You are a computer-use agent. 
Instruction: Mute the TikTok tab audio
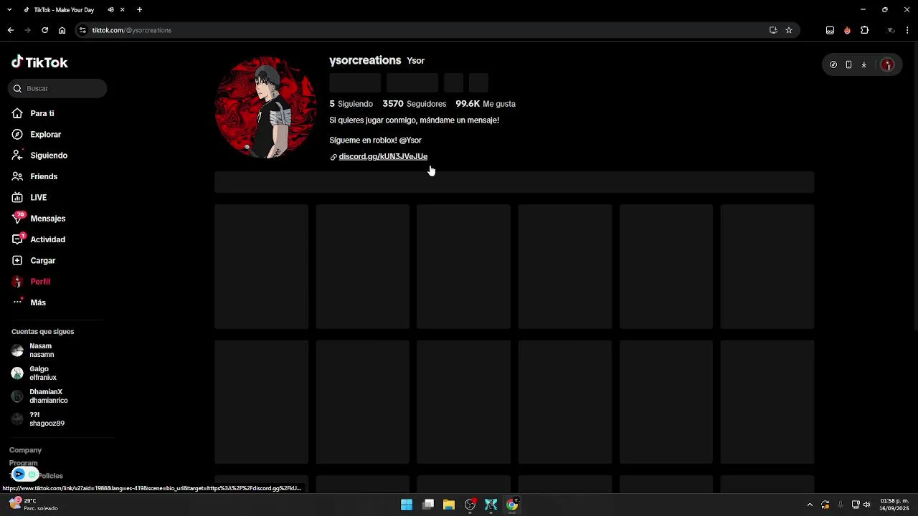pyautogui.click(x=110, y=10)
